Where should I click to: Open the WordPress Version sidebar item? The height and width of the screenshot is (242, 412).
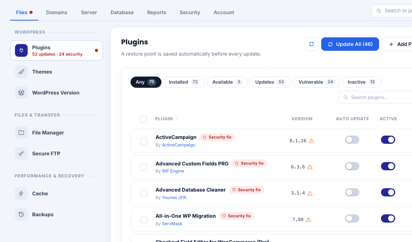point(56,93)
